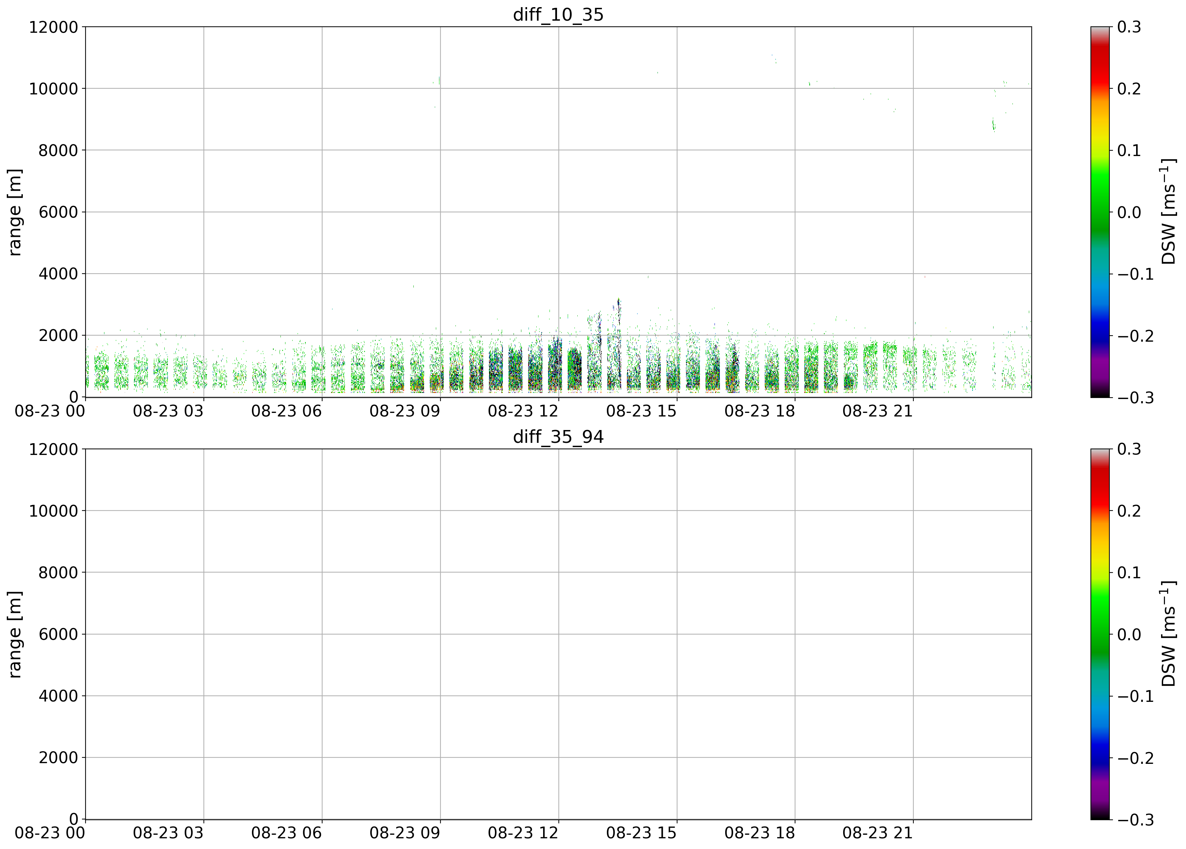This screenshot has width=1186, height=849.
Task: Click the 08-23 21 x-tick under diff_35_94
Action: [x=877, y=833]
